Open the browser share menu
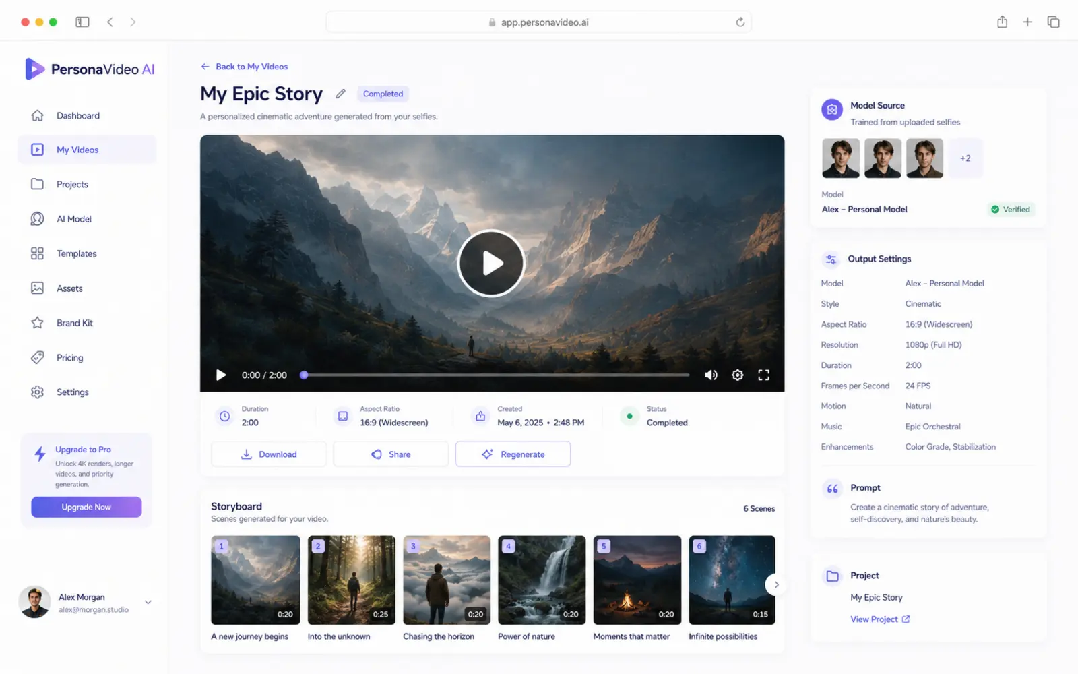The height and width of the screenshot is (674, 1078). pos(1002,22)
